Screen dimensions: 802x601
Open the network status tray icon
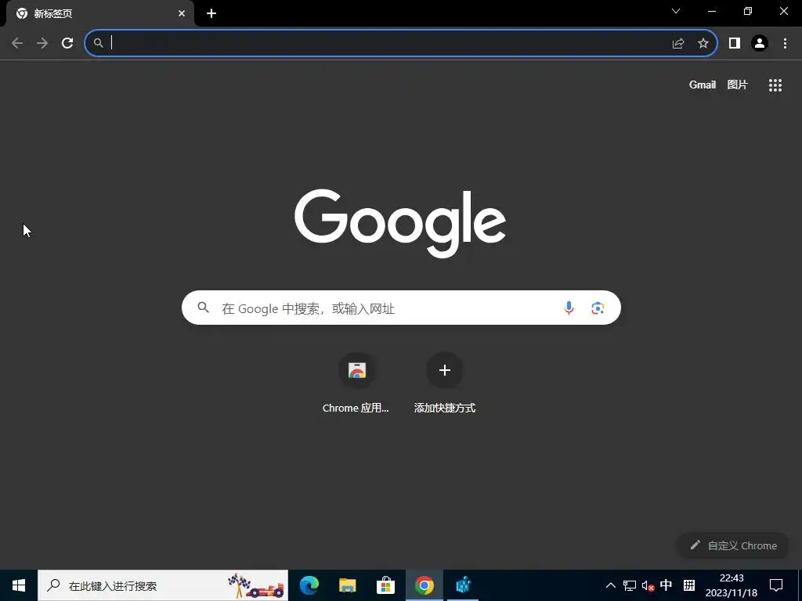point(630,585)
